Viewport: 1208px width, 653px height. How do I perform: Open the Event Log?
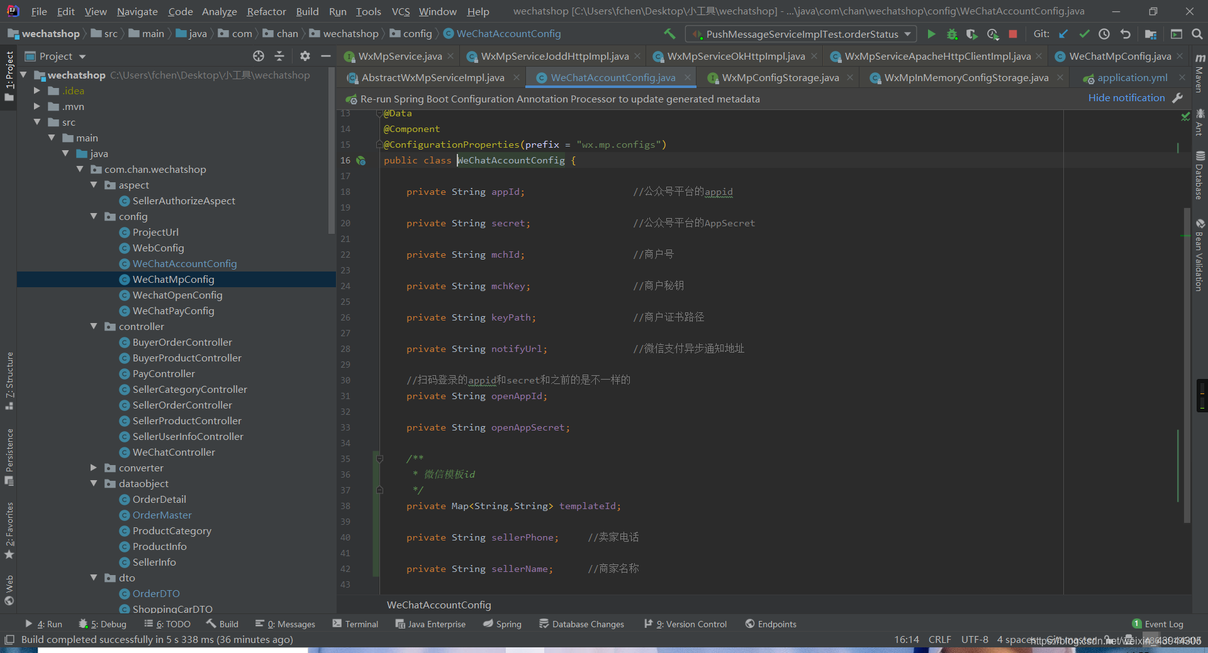[1158, 624]
